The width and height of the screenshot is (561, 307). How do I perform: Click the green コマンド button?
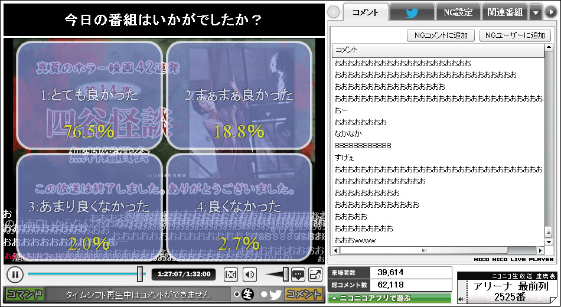pyautogui.click(x=25, y=295)
